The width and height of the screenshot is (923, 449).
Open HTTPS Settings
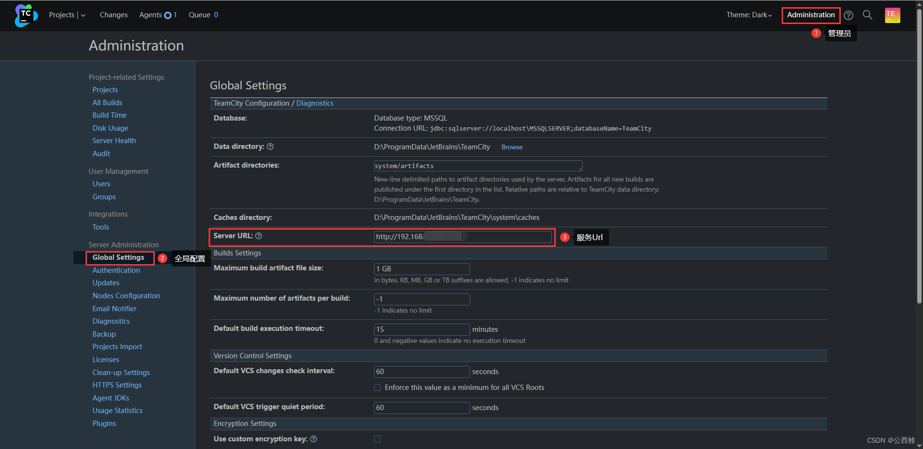117,385
